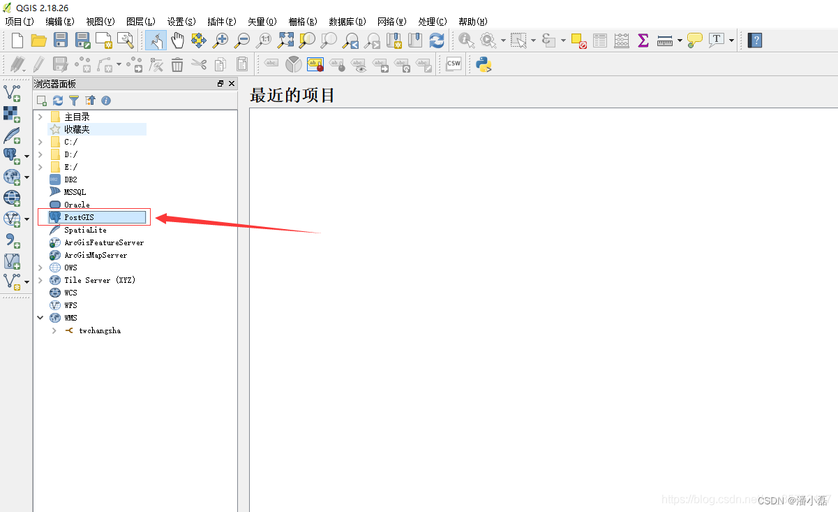Click Collapse All icon in browser panel
The height and width of the screenshot is (512, 838).
tap(90, 101)
